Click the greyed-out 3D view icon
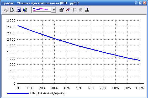148x98 pixels. coord(80,10)
